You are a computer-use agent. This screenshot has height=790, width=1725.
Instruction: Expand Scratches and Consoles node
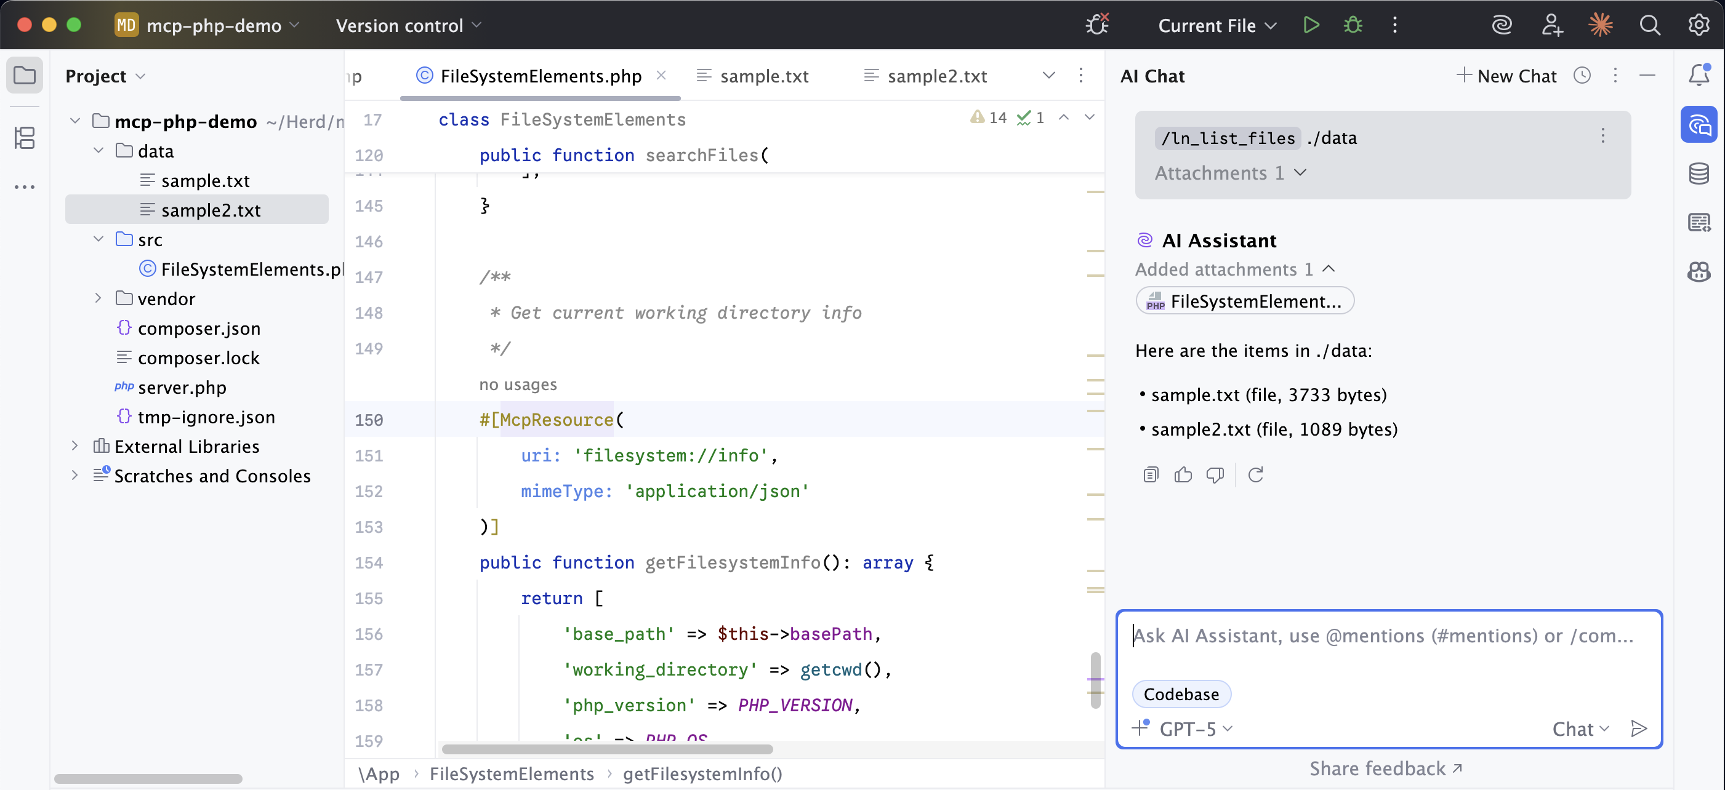point(75,474)
